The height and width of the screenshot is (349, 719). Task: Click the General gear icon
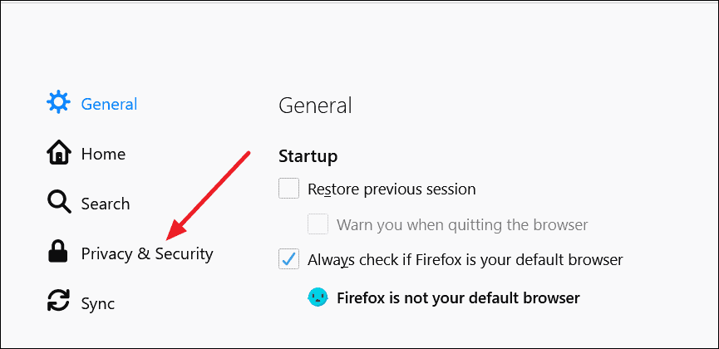[x=59, y=102]
